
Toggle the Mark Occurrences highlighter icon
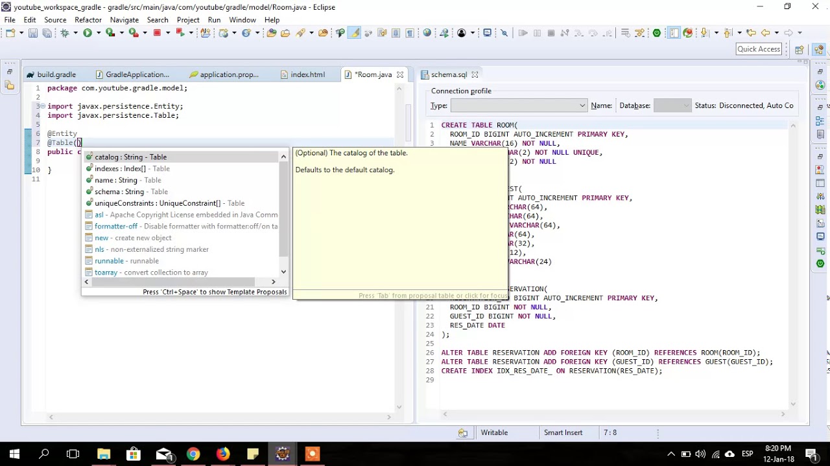[354, 33]
